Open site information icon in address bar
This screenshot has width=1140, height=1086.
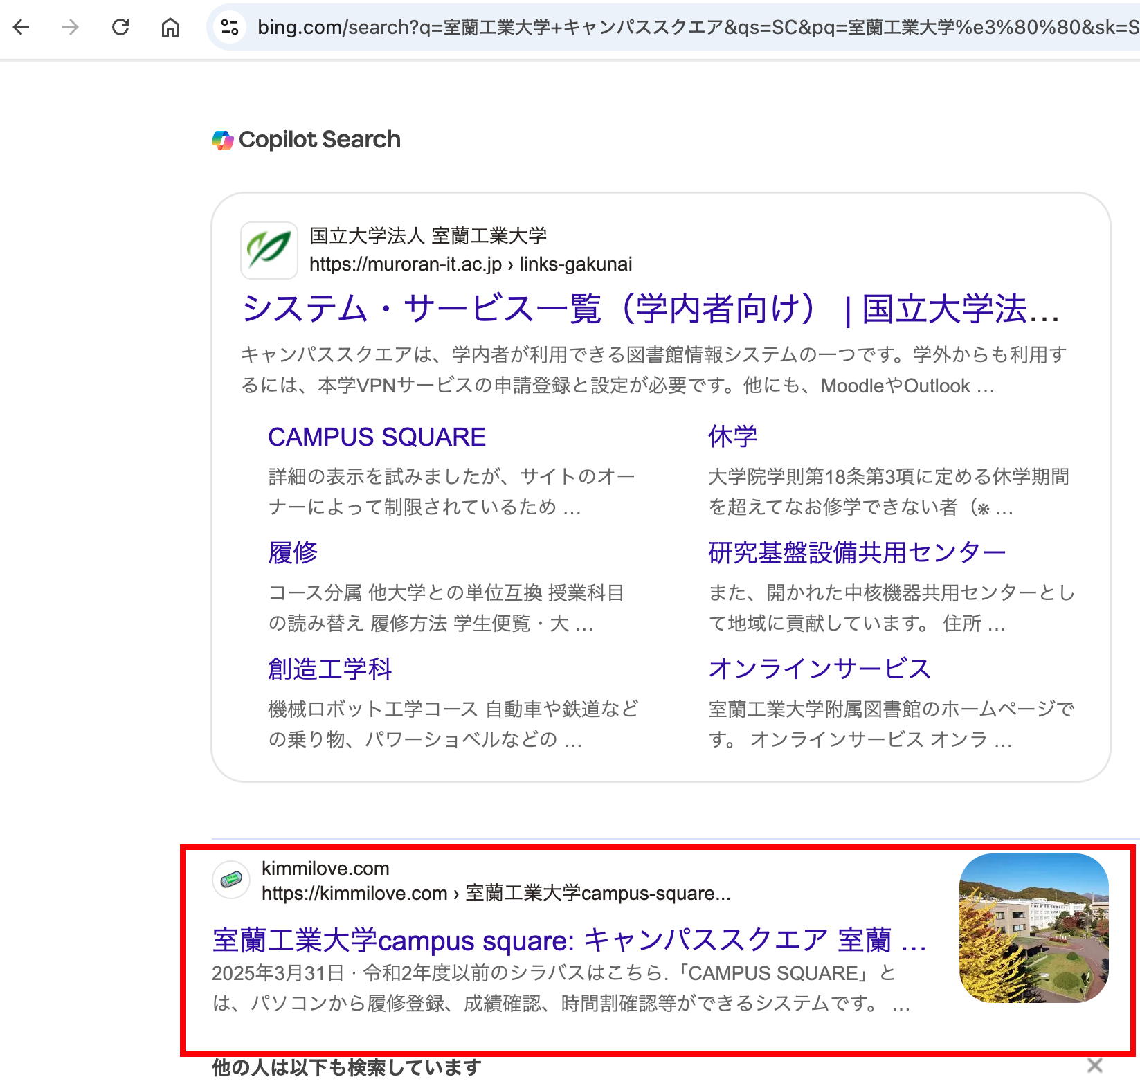229,27
